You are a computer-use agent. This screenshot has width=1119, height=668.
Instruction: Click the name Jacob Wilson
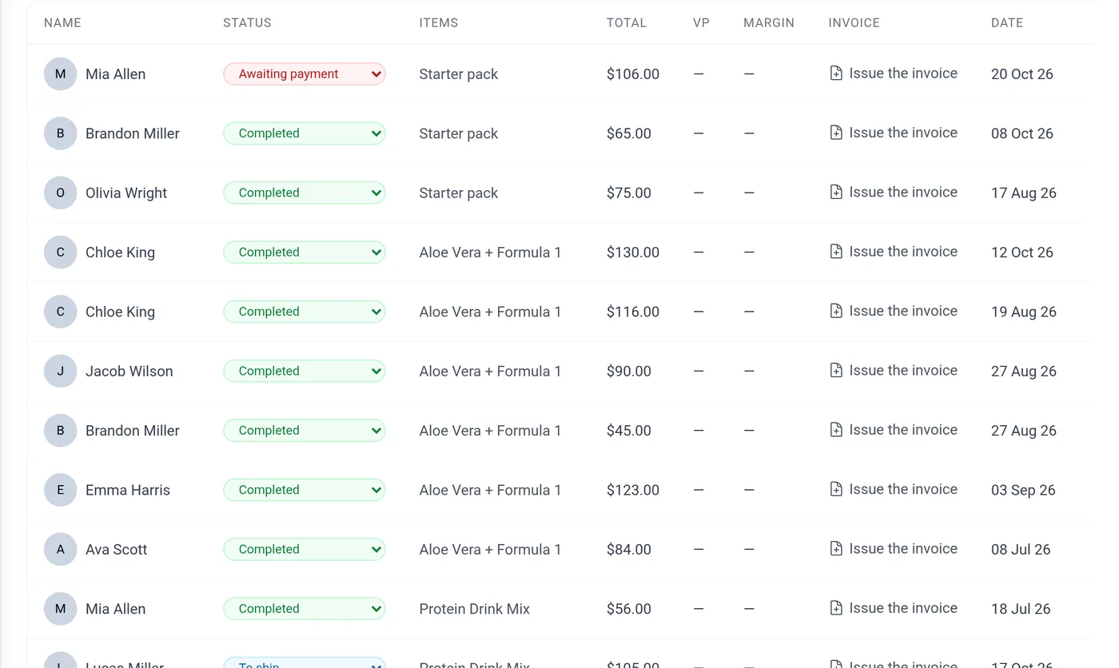(129, 372)
